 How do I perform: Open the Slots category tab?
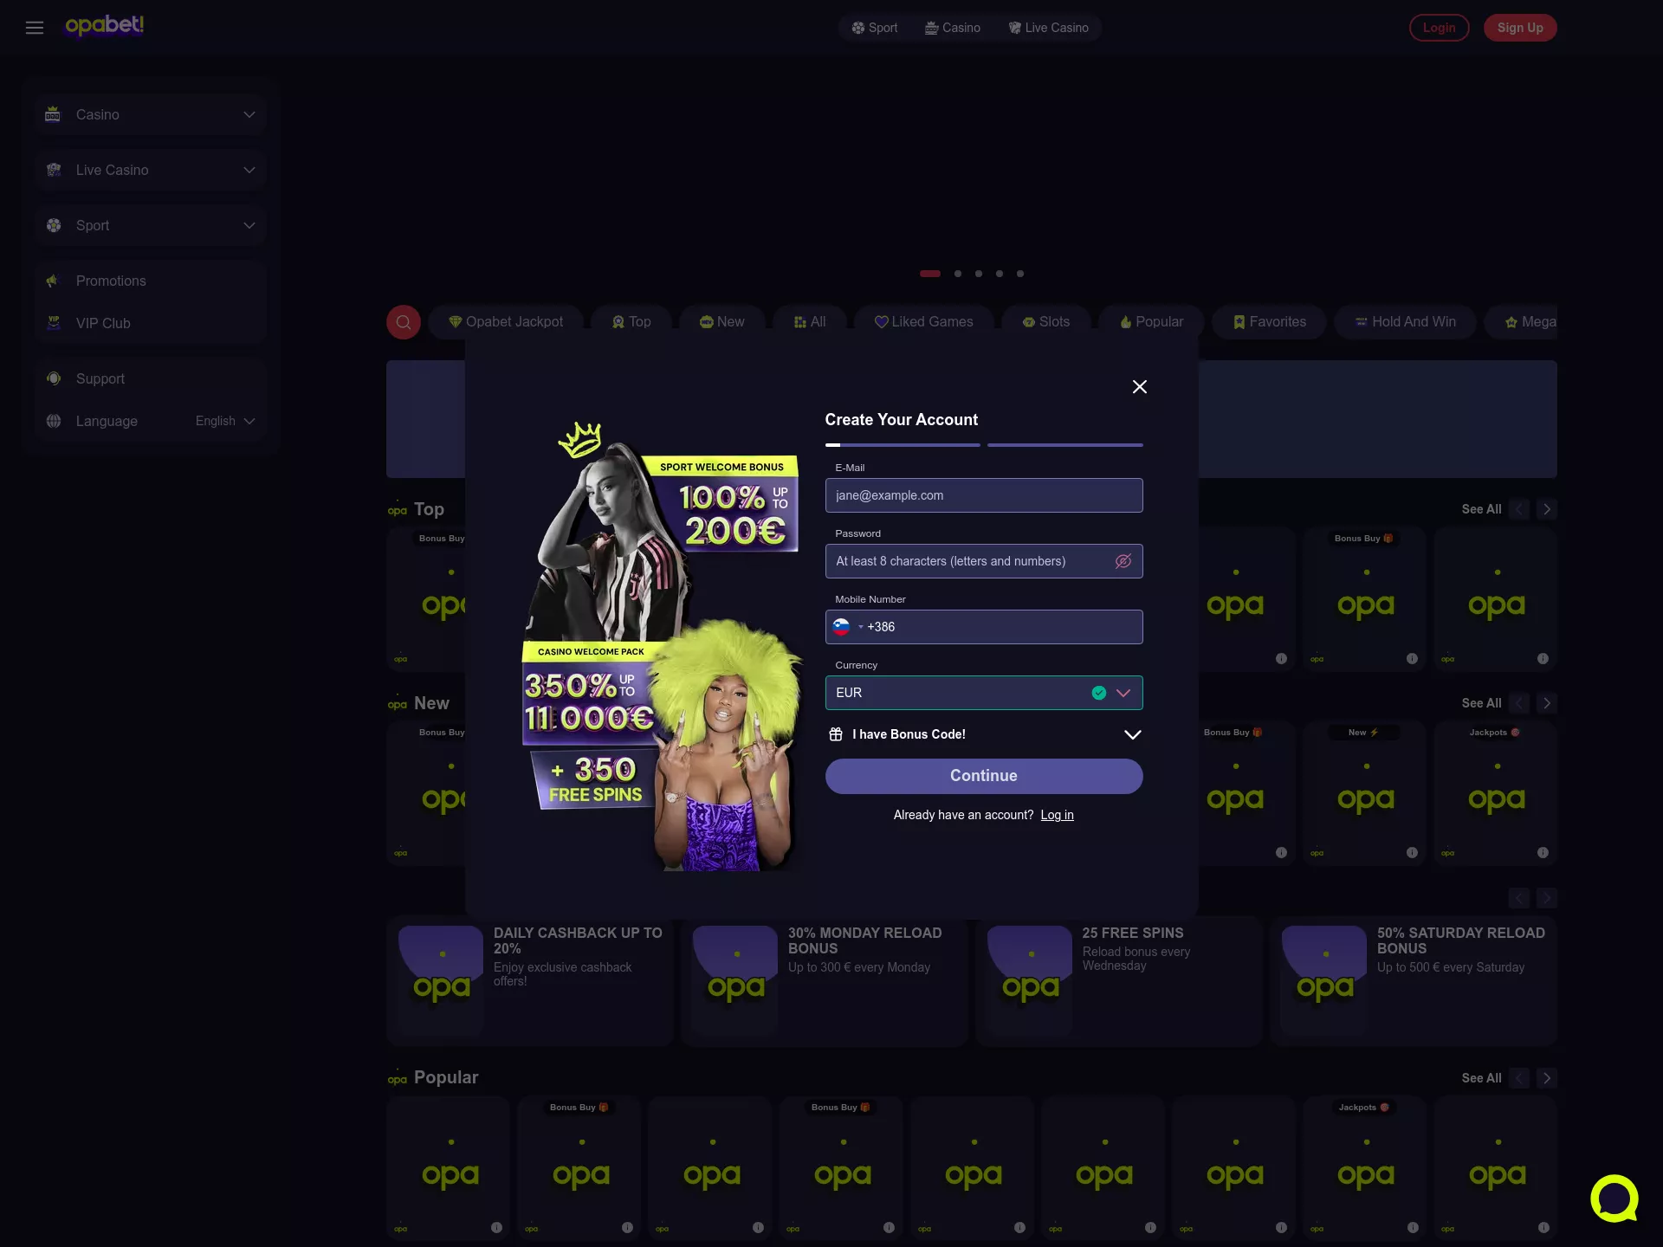click(x=1046, y=322)
